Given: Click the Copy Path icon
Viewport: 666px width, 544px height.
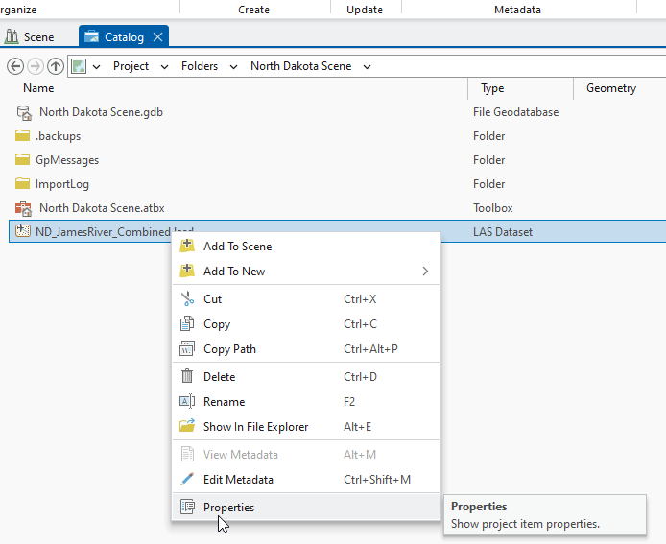Looking at the screenshot, I should (x=187, y=348).
